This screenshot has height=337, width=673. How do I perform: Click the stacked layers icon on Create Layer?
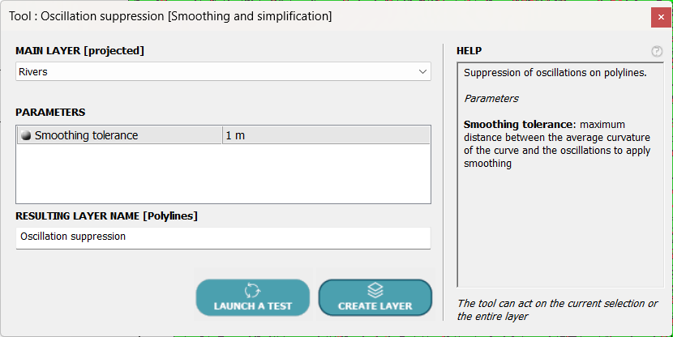375,290
